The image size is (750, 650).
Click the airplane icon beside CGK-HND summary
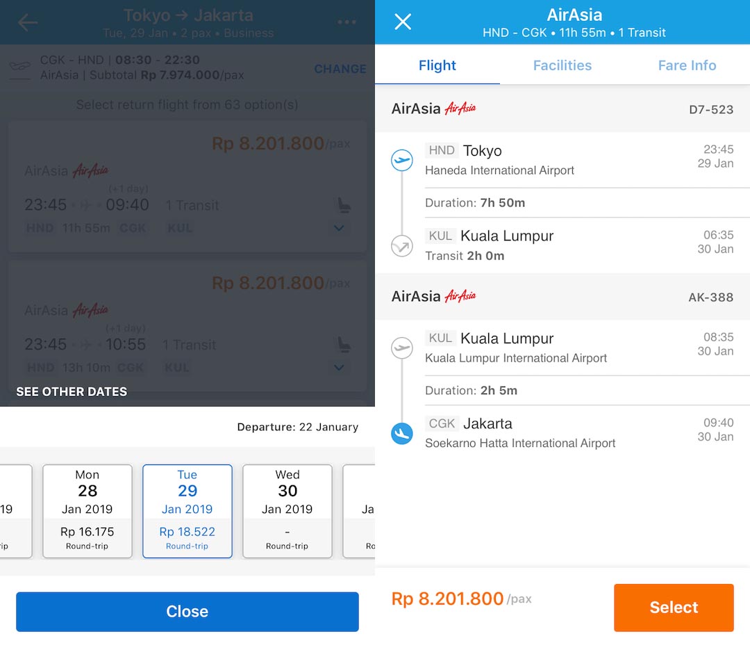click(20, 69)
